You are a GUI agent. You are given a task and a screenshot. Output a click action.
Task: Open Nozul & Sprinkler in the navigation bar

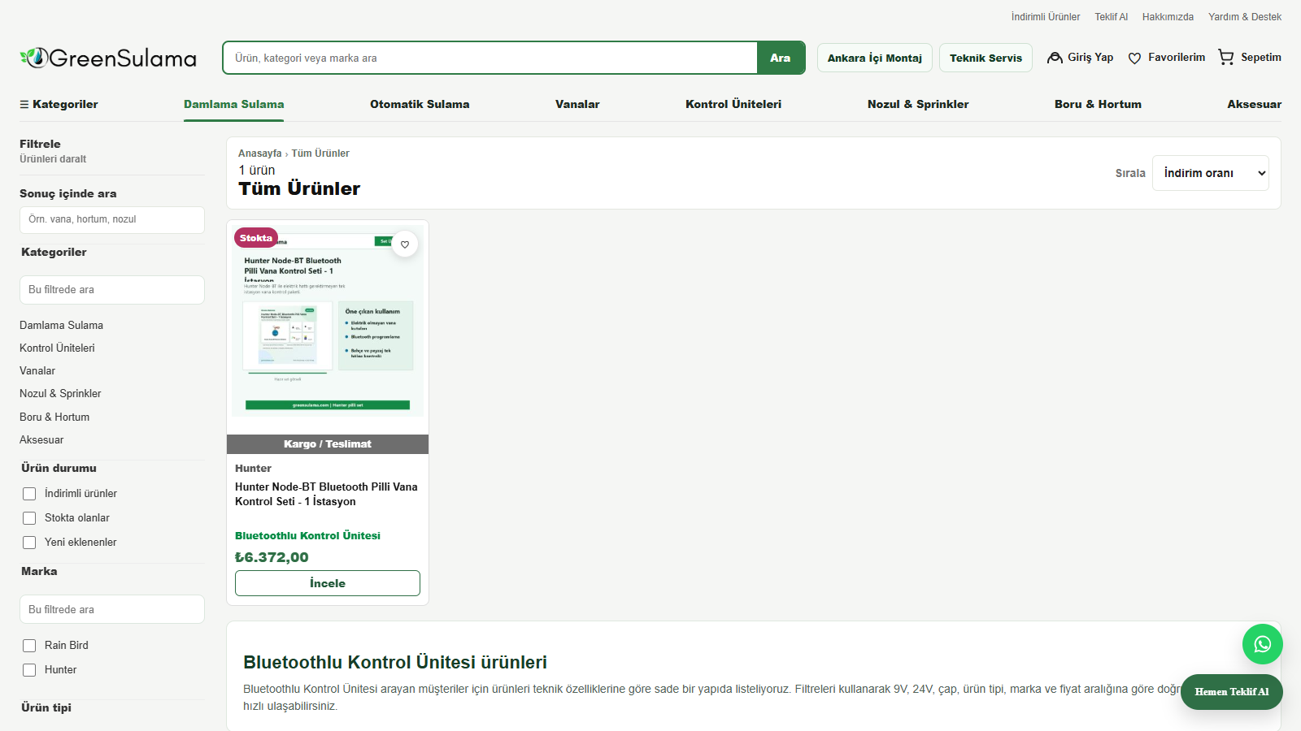pos(918,104)
